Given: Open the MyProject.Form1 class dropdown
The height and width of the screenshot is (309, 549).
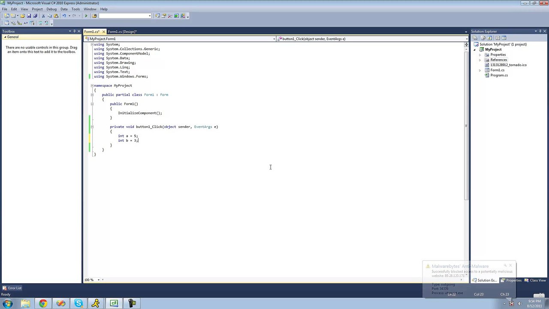Looking at the screenshot, I should (x=274, y=39).
